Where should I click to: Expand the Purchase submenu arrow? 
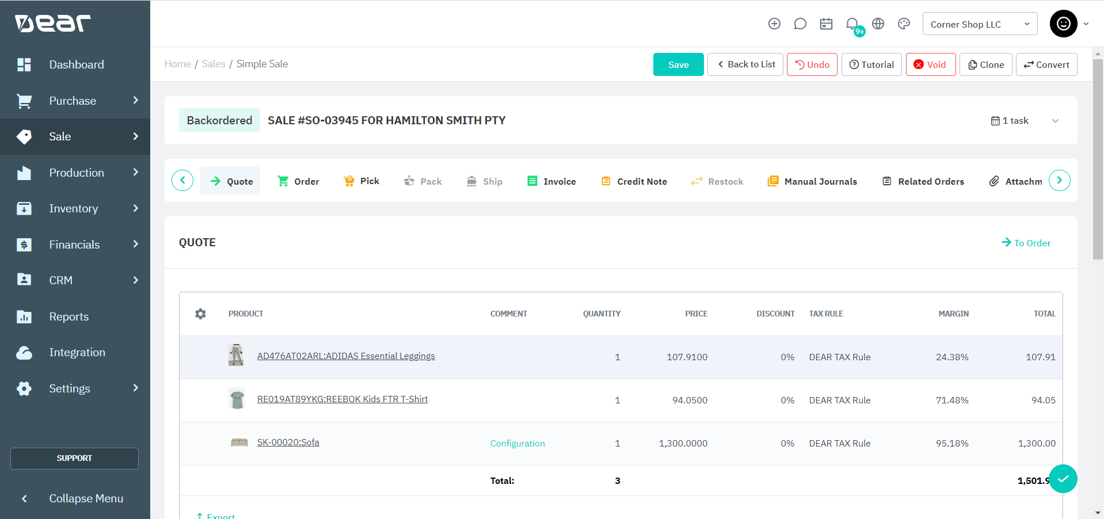[136, 100]
